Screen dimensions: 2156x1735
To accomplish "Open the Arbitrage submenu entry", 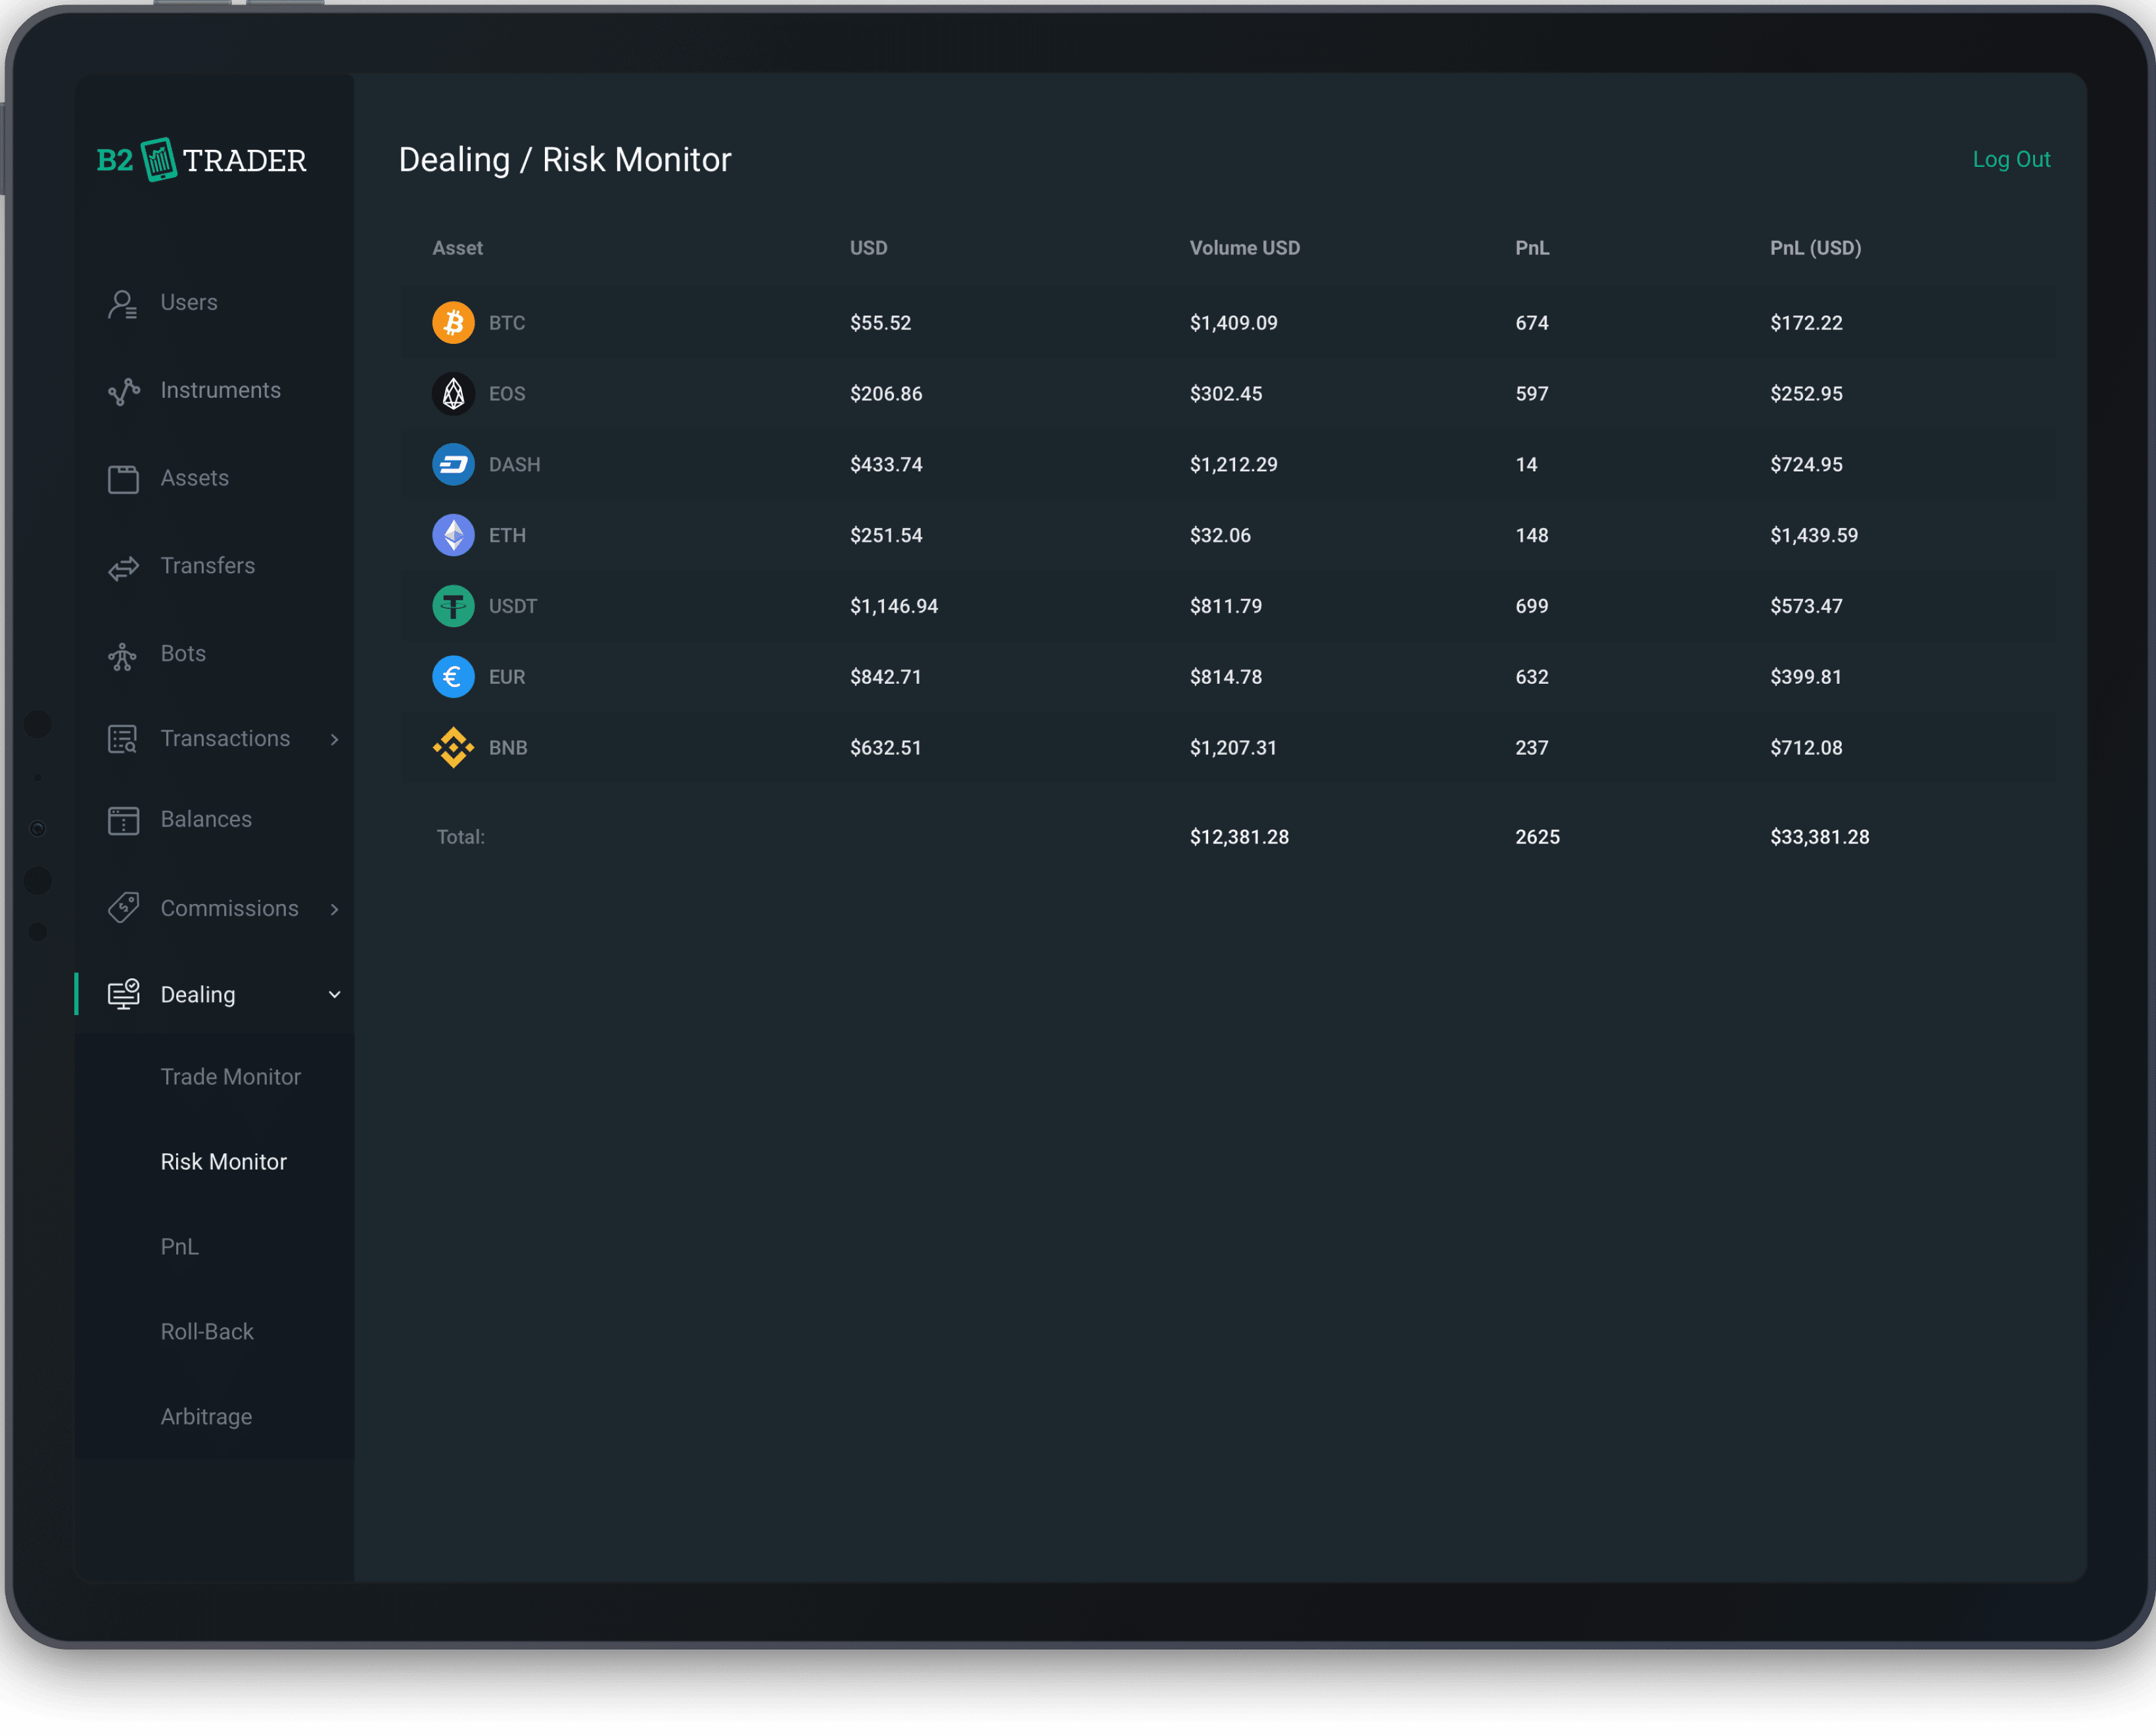I will pos(206,1417).
